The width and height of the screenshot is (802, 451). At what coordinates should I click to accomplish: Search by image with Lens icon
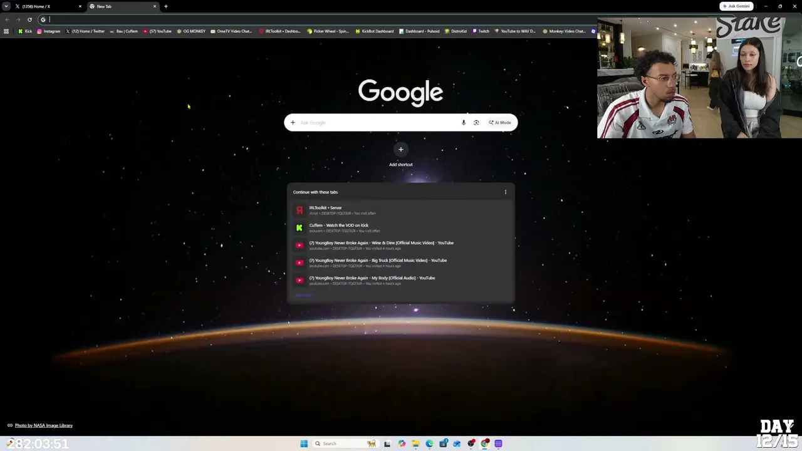[476, 123]
